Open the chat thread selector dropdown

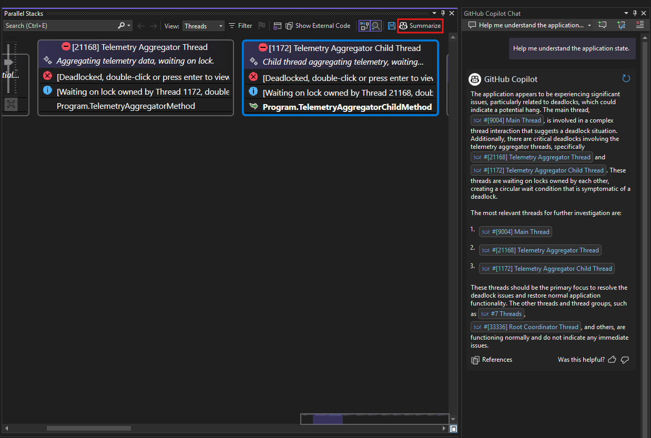click(589, 25)
